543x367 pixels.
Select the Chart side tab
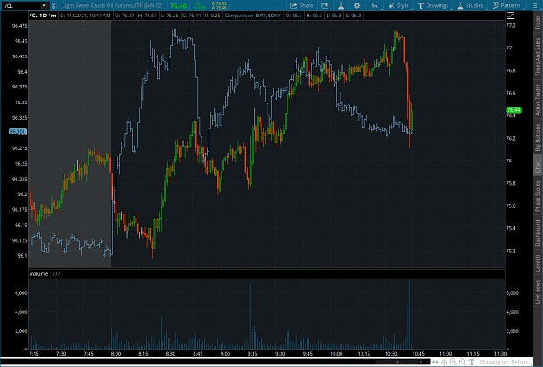coord(538,167)
